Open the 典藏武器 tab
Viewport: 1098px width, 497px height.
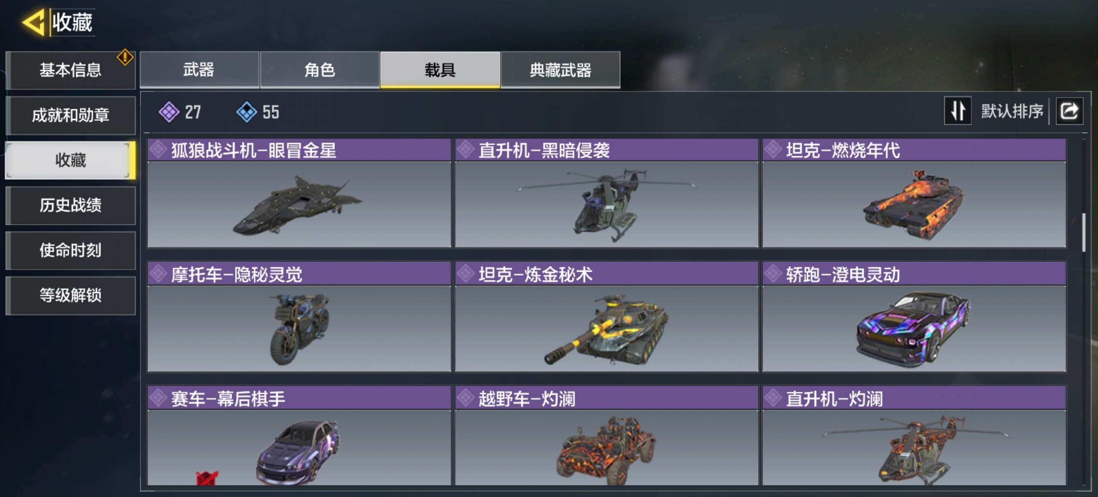pyautogui.click(x=561, y=70)
